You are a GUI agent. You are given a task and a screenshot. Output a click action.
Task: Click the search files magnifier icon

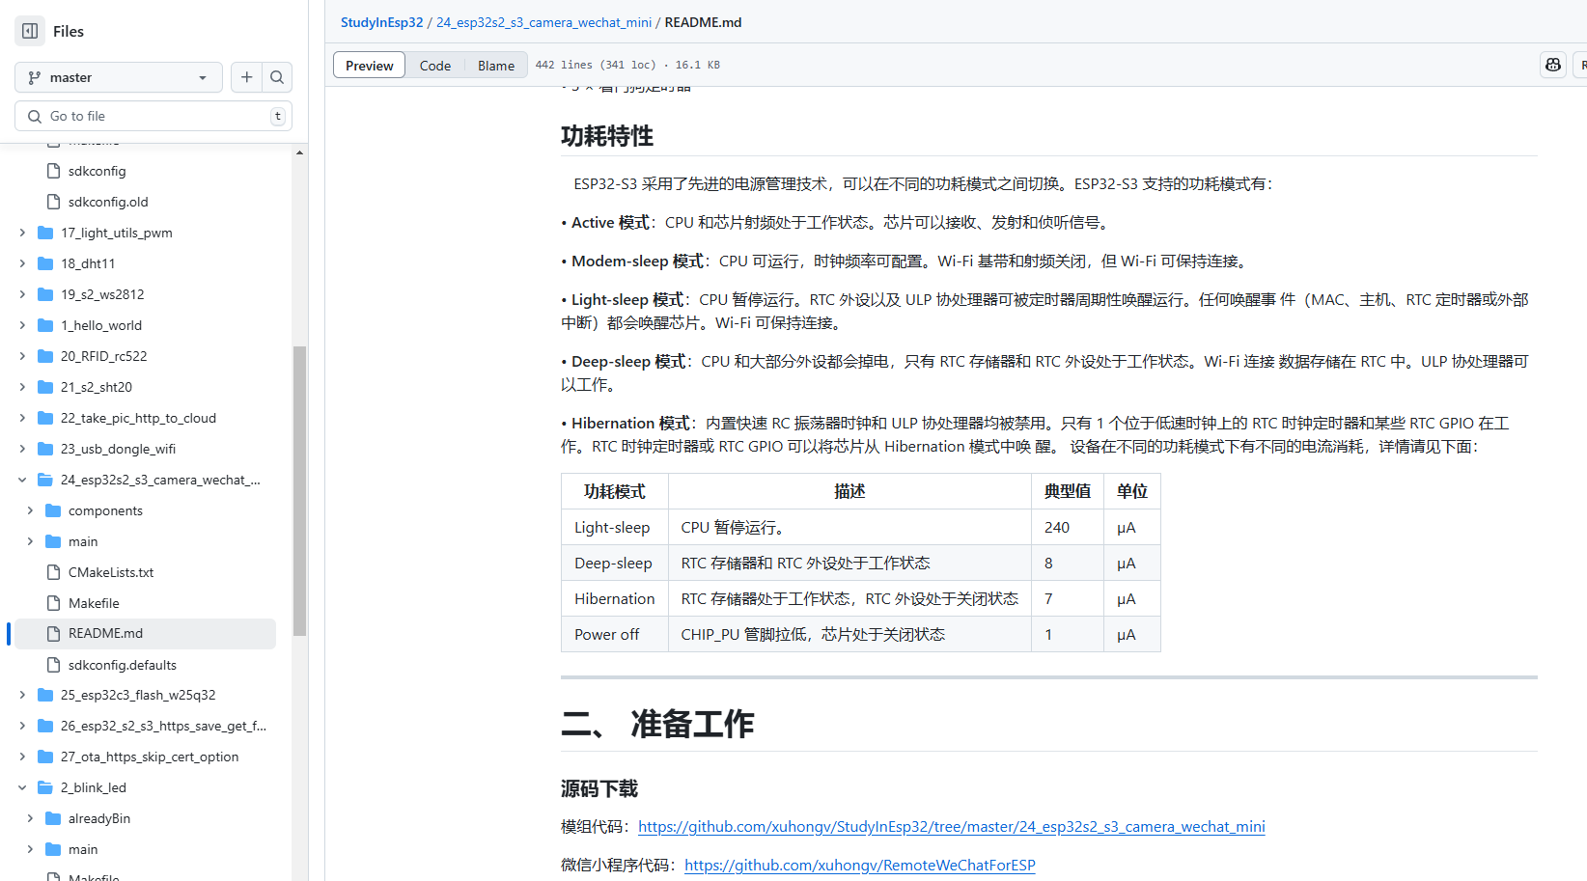click(x=277, y=77)
